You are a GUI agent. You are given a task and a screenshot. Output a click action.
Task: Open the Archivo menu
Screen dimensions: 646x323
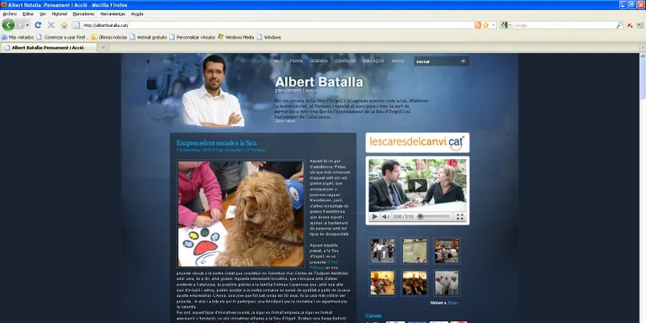coord(9,14)
